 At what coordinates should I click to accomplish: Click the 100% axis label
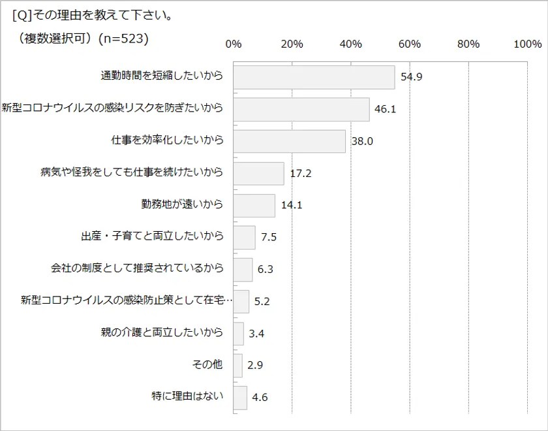pos(527,44)
